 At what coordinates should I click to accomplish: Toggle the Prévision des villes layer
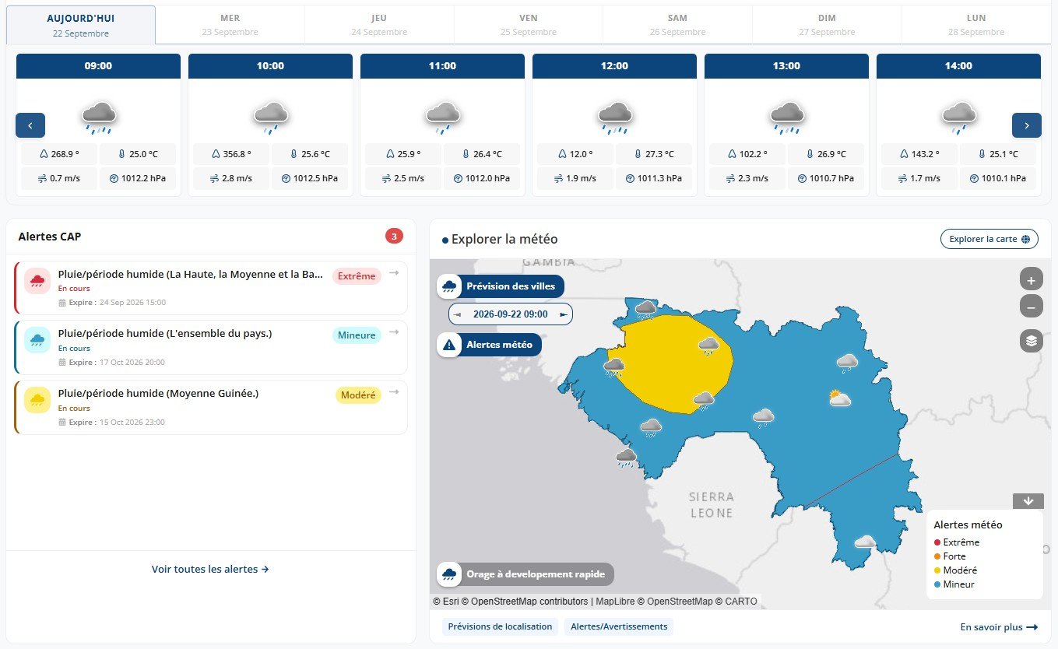coord(501,286)
